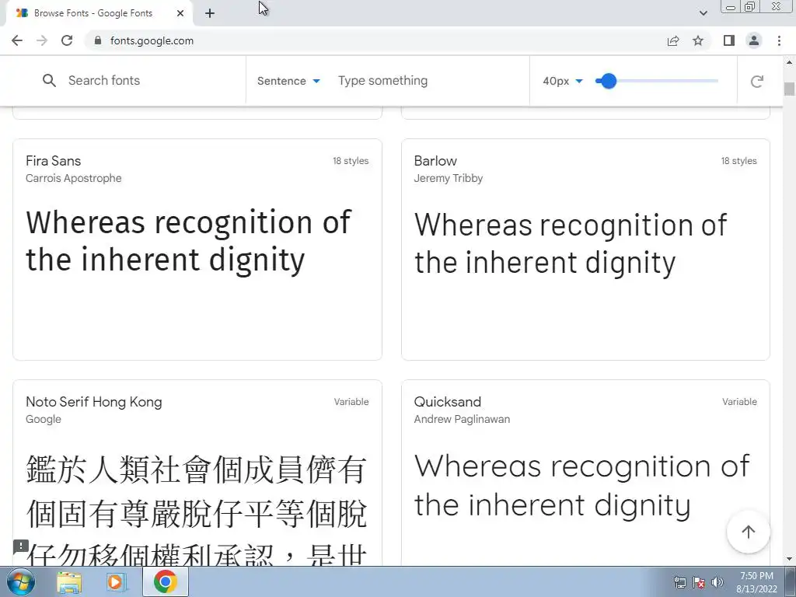The width and height of the screenshot is (796, 597).
Task: Open the Windows Start menu
Action: click(x=21, y=581)
